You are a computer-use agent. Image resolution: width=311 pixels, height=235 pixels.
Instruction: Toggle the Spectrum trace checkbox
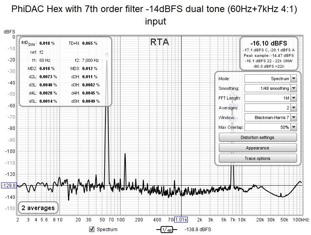pyautogui.click(x=92, y=229)
